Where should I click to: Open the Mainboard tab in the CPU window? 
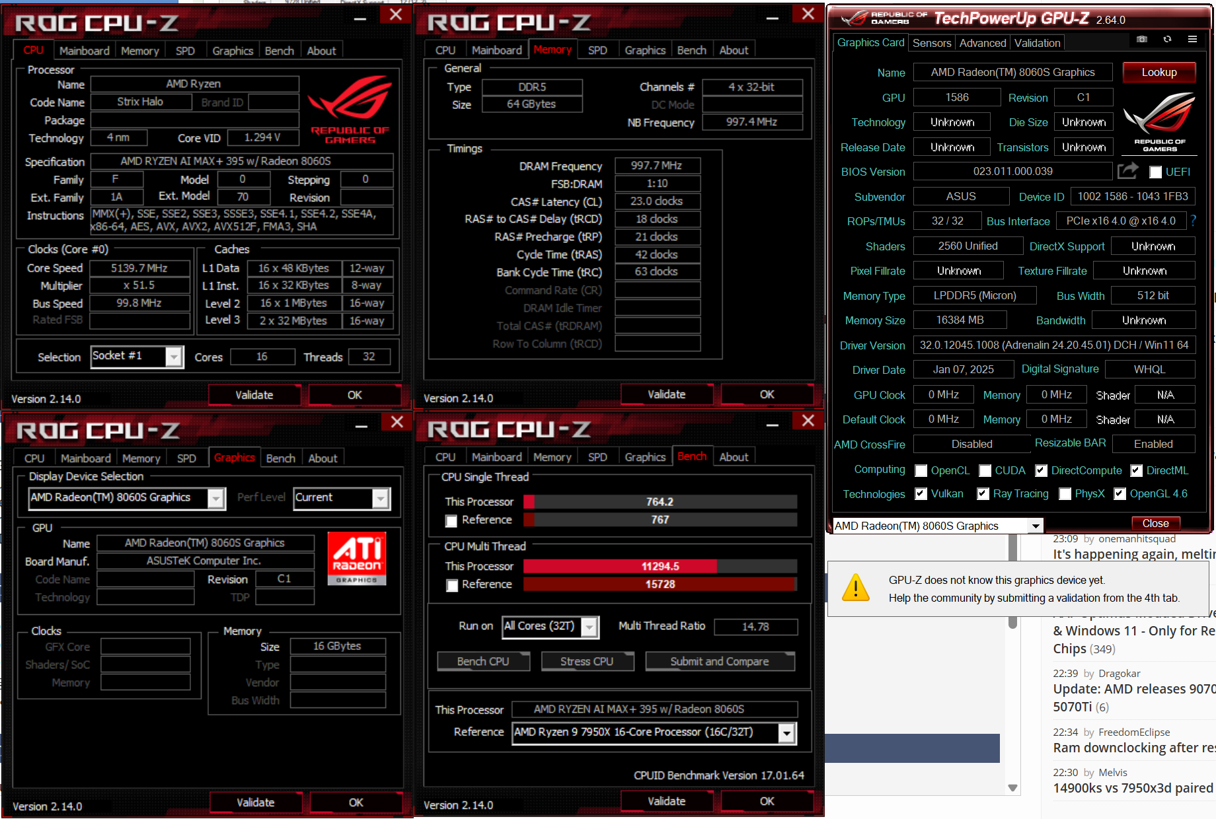click(x=85, y=51)
